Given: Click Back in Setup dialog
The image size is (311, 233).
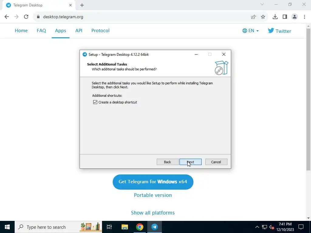Looking at the screenshot, I should [168, 162].
